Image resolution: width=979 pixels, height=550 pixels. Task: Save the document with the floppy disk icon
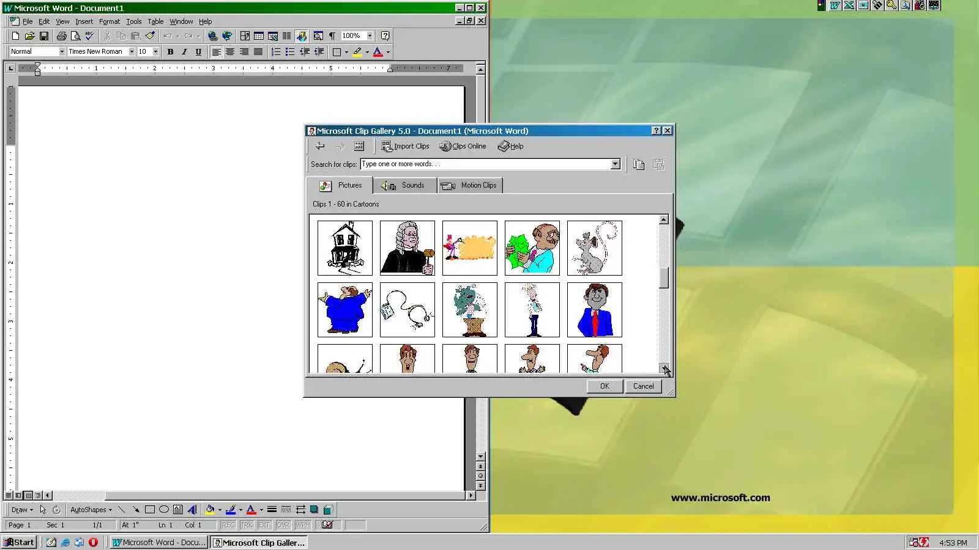43,36
